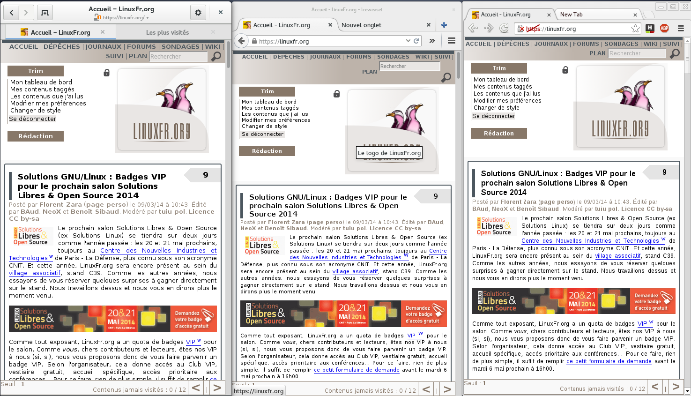Switch to 'Nouvel onglet' tab in Iceweasel
Image resolution: width=691 pixels, height=396 pixels.
coord(361,25)
